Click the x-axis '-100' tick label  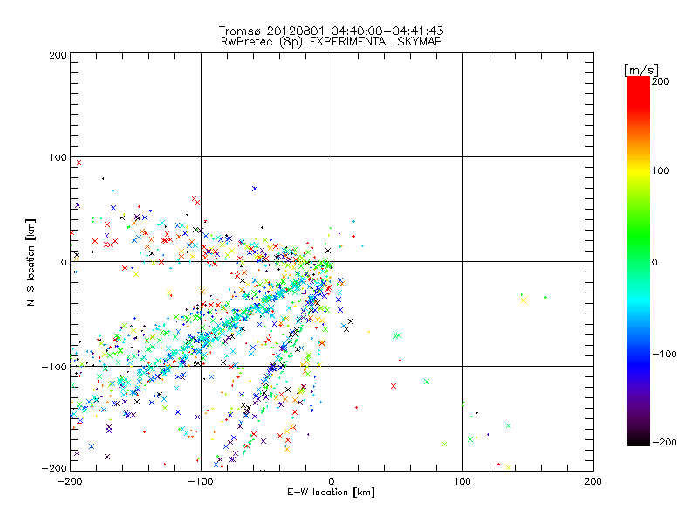(200, 481)
